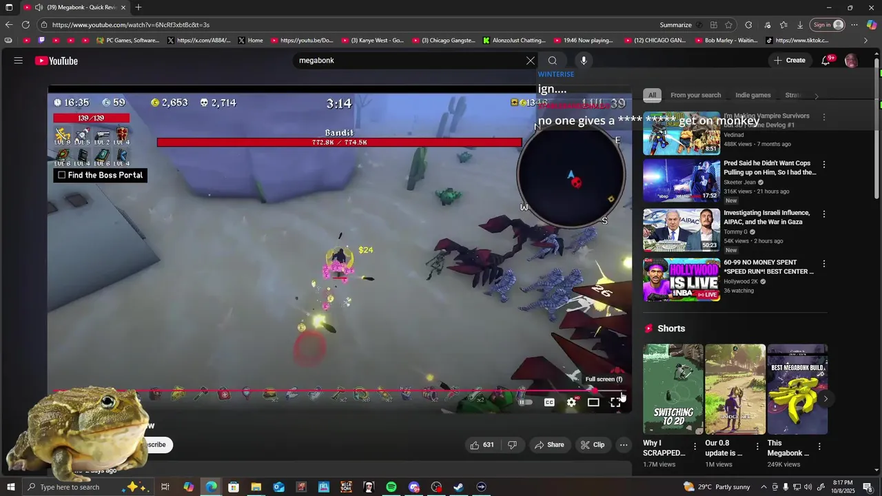This screenshot has width=882, height=496.
Task: Click the browser address bar URL
Action: tap(131, 25)
